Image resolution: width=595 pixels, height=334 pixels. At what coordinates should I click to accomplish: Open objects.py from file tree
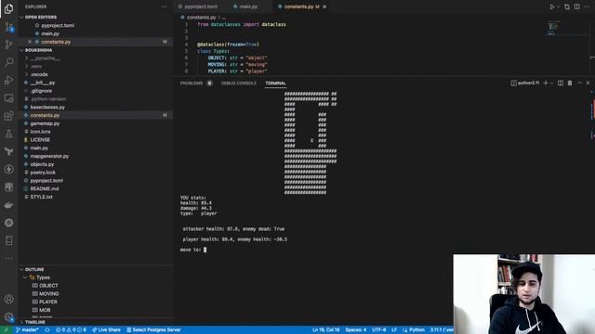[x=42, y=164]
